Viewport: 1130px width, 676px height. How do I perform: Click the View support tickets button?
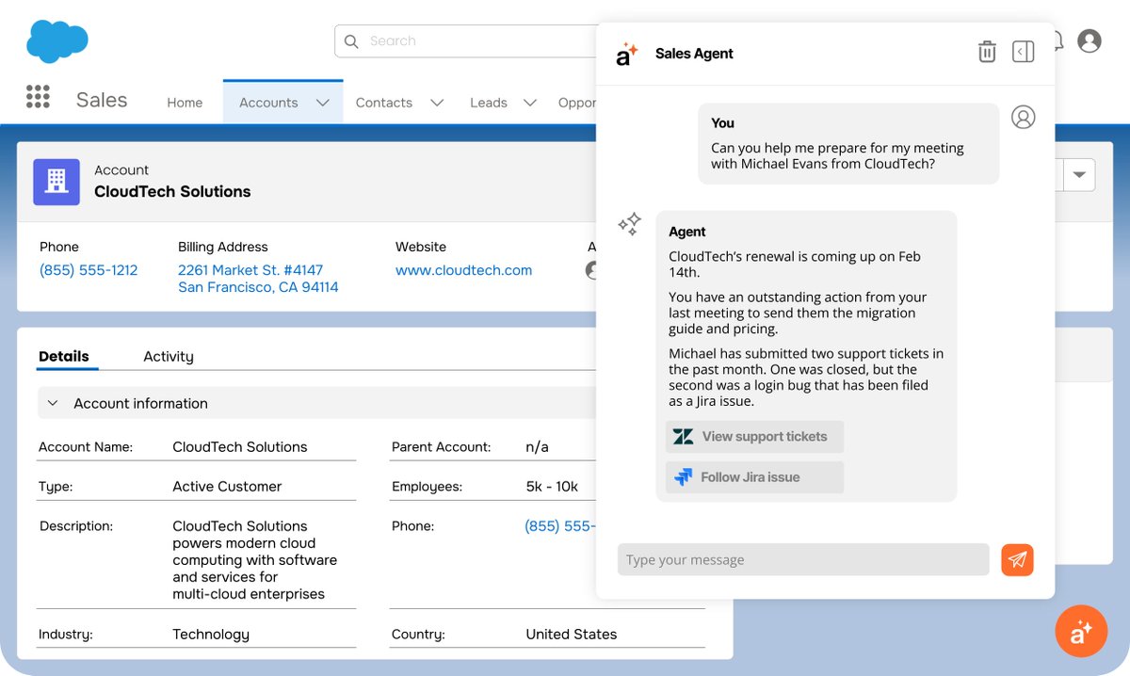(x=754, y=437)
